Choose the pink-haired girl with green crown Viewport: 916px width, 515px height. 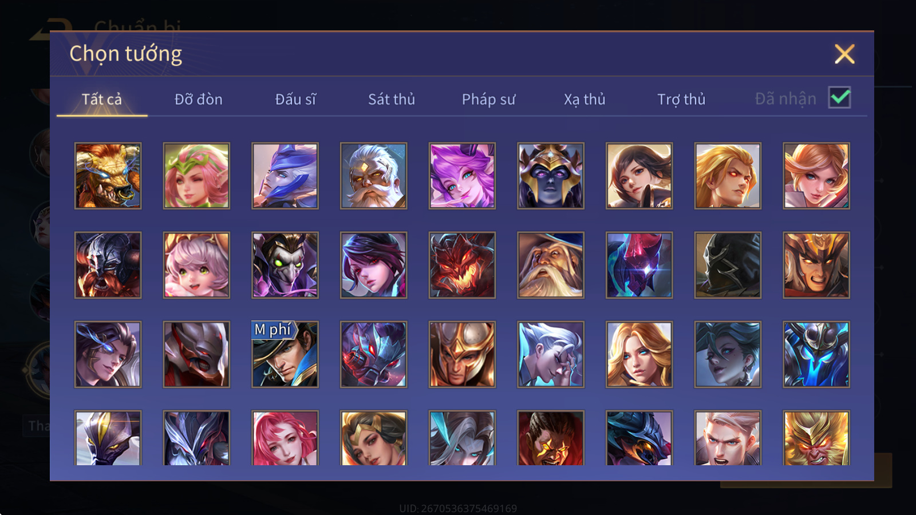pos(196,176)
